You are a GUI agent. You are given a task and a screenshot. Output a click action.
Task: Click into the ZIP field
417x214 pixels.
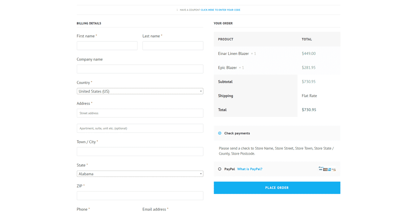point(140,196)
